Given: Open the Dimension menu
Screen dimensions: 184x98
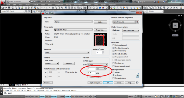Looking at the screenshot, I should pos(59,5).
